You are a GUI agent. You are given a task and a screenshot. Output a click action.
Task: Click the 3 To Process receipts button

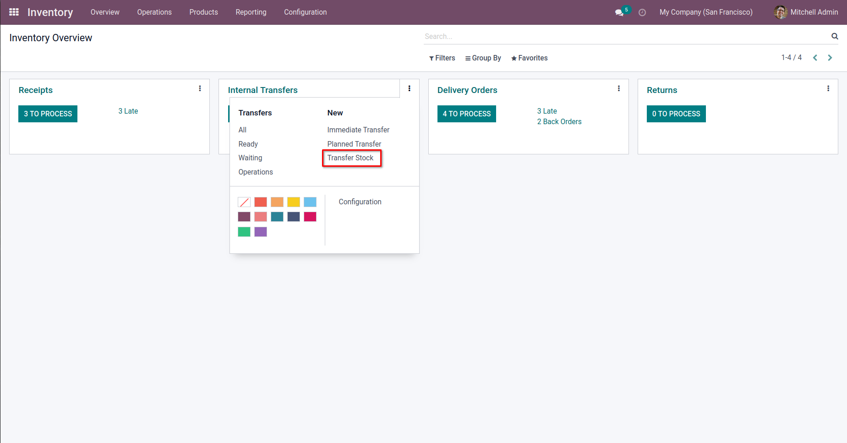point(48,114)
